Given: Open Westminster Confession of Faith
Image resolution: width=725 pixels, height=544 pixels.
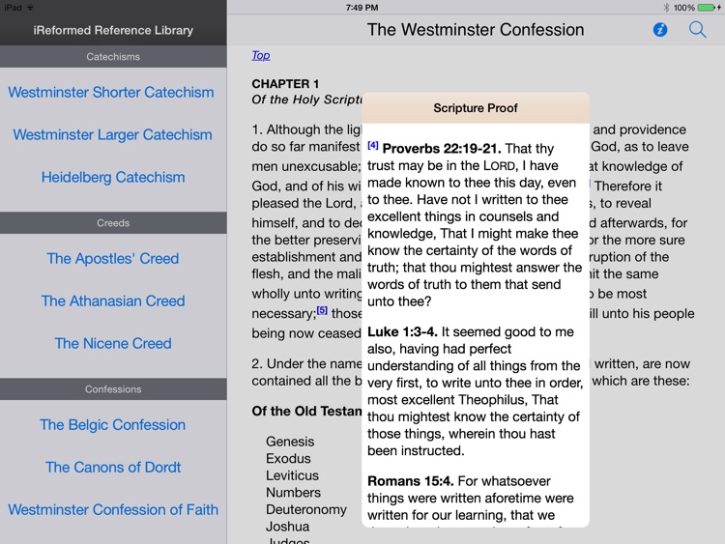Looking at the screenshot, I should coord(113,510).
